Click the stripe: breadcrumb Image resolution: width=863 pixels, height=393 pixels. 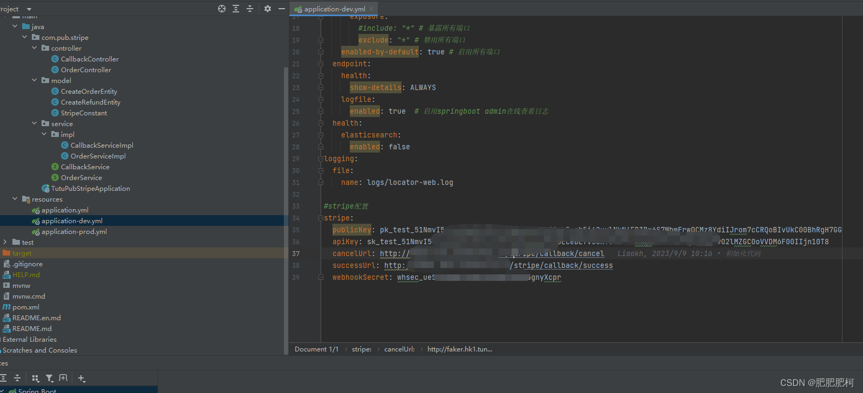[362, 349]
